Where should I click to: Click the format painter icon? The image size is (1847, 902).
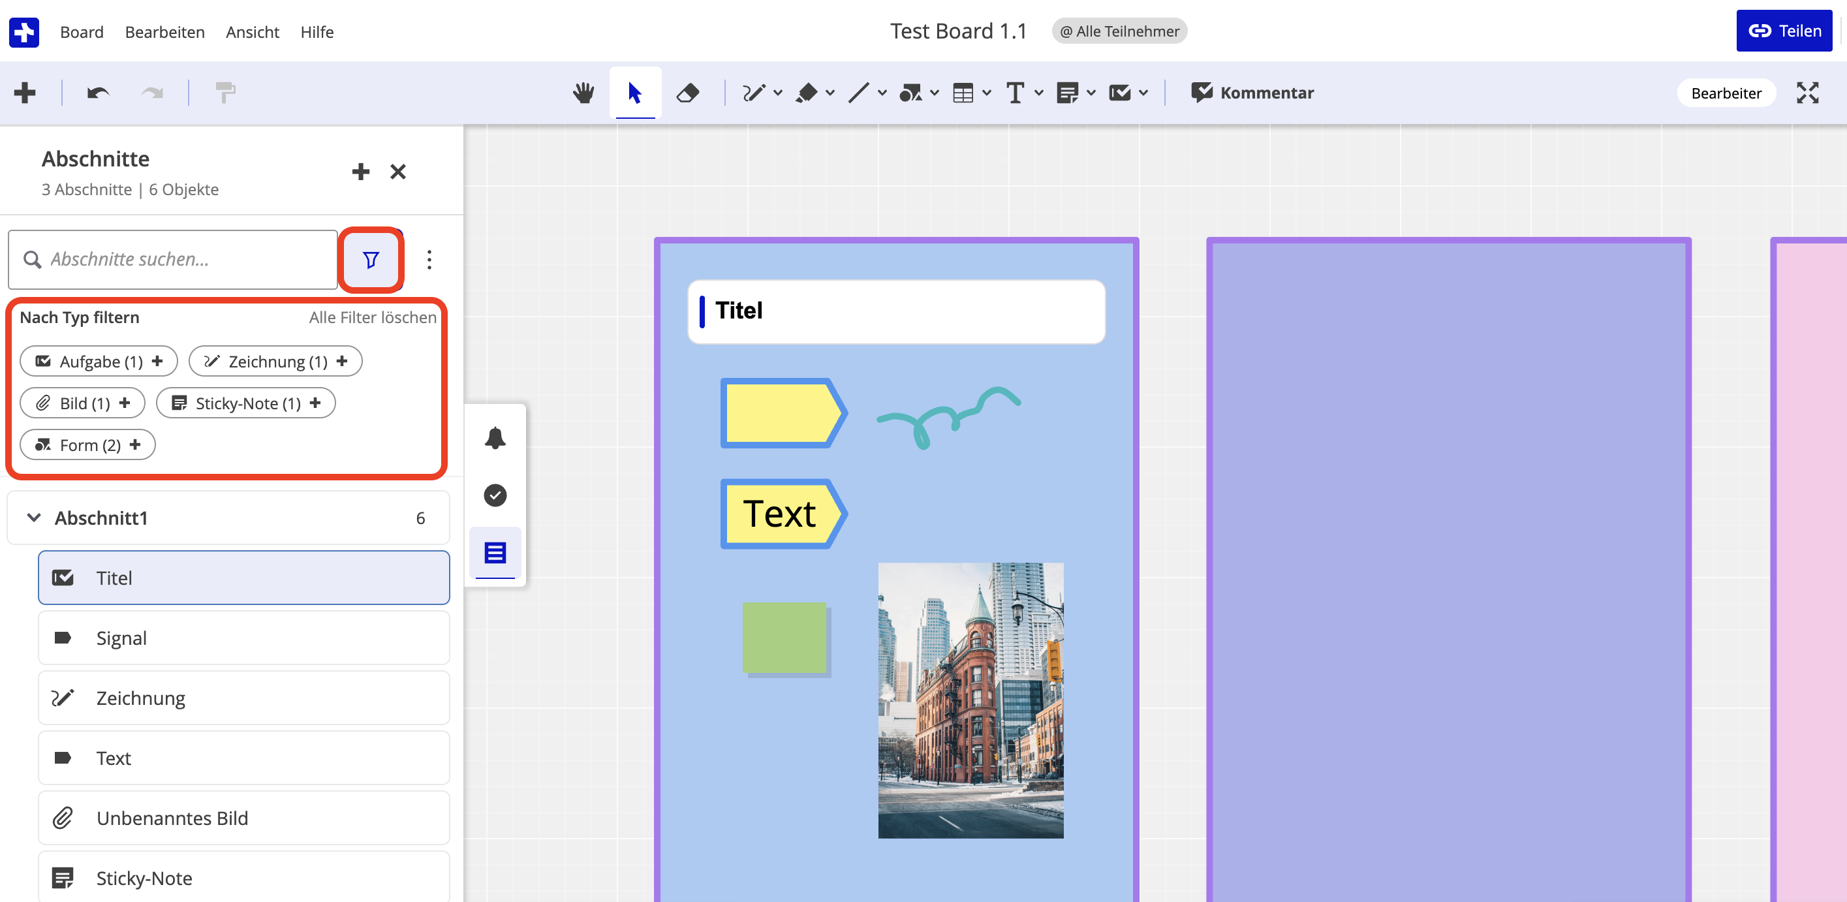click(x=225, y=93)
